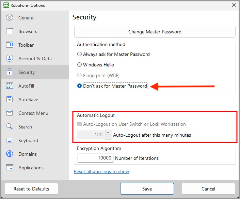The width and height of the screenshot is (240, 199).
Task: Open Keyboard settings
Action: (35, 140)
